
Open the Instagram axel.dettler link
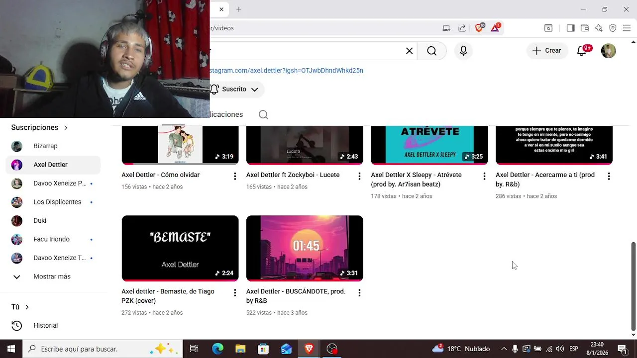coord(286,71)
